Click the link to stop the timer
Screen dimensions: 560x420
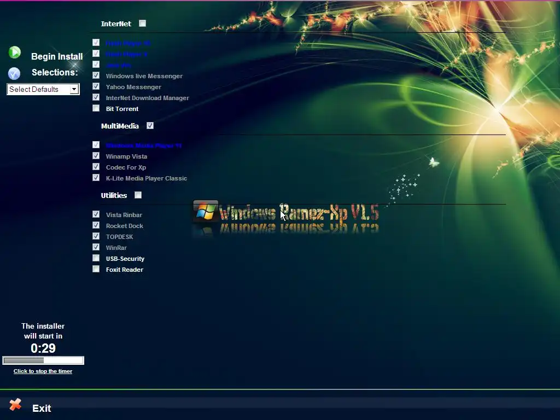(x=43, y=371)
